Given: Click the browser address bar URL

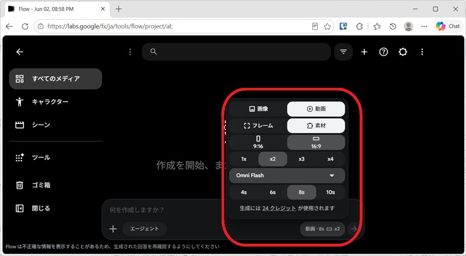Looking at the screenshot, I should [110, 26].
